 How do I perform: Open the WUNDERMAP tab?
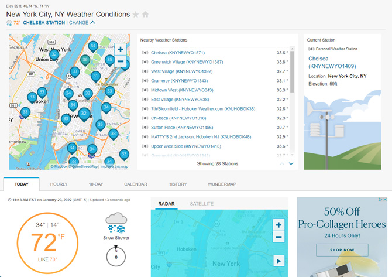click(222, 184)
